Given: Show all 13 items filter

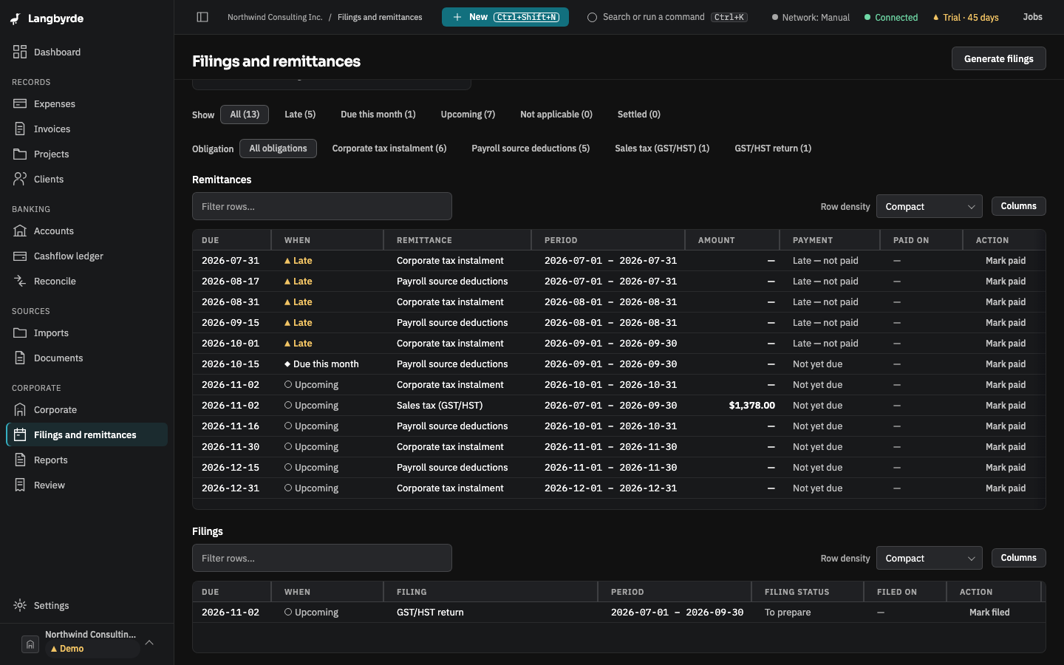Looking at the screenshot, I should [245, 115].
